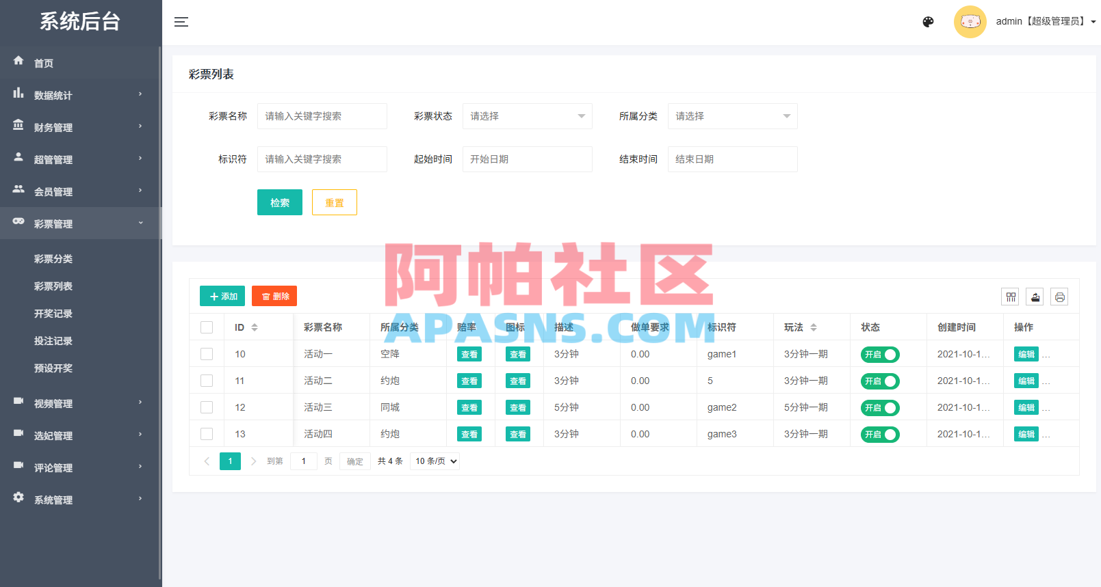Check the row with ID 13
The height and width of the screenshot is (587, 1101).
207,434
